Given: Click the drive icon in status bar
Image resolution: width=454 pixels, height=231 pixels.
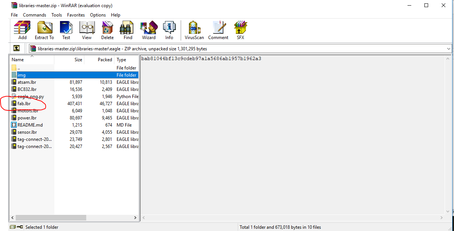Looking at the screenshot, I should coord(13,227).
